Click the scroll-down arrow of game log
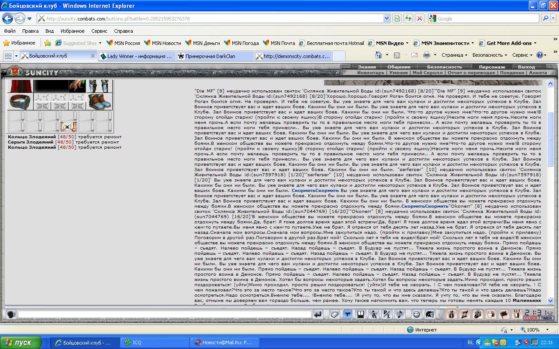The image size is (559, 349). 550,301
